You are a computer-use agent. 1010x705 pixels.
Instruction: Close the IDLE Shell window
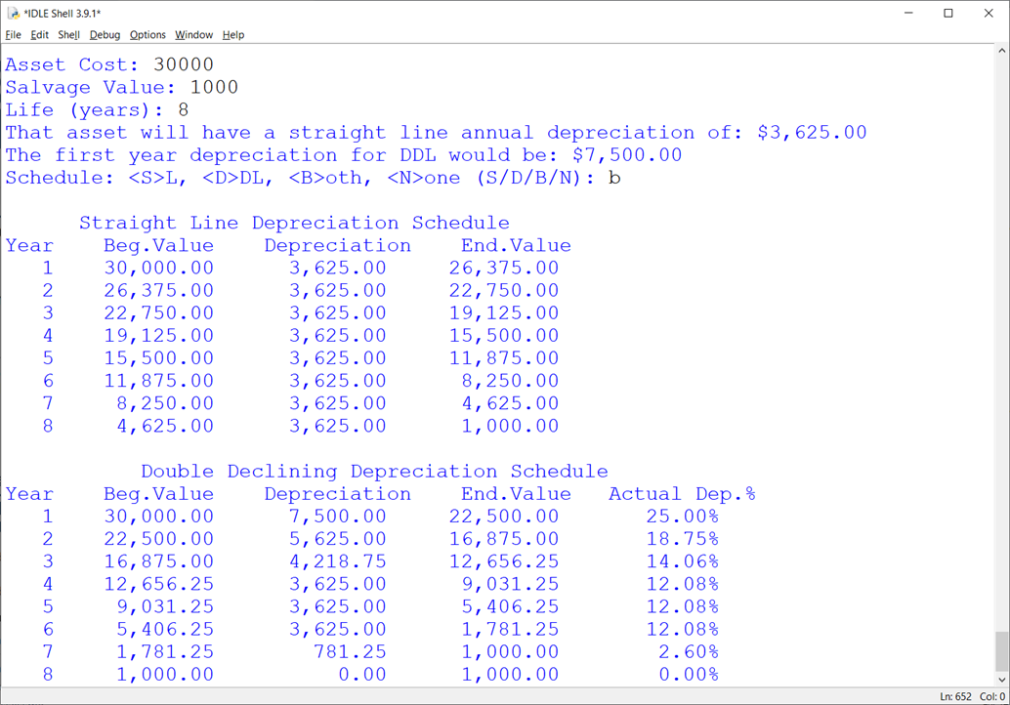pyautogui.click(x=989, y=13)
